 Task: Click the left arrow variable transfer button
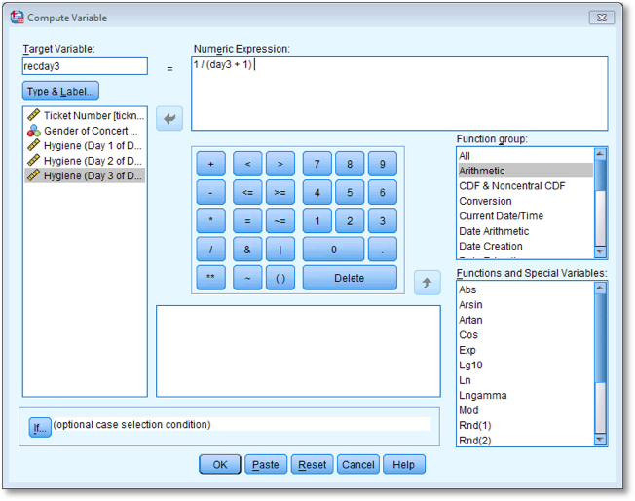[170, 119]
